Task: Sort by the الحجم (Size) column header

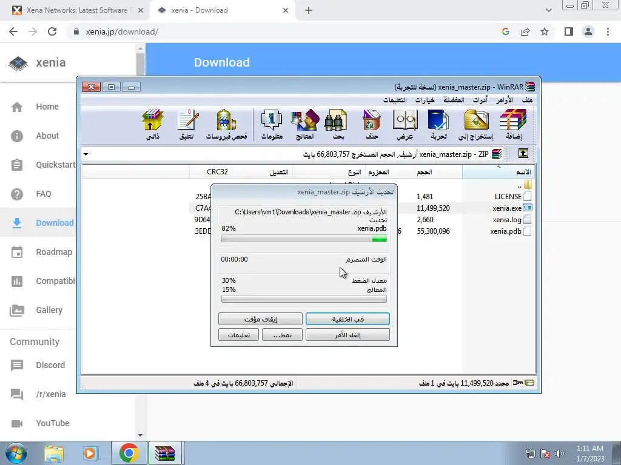Action: (x=438, y=172)
